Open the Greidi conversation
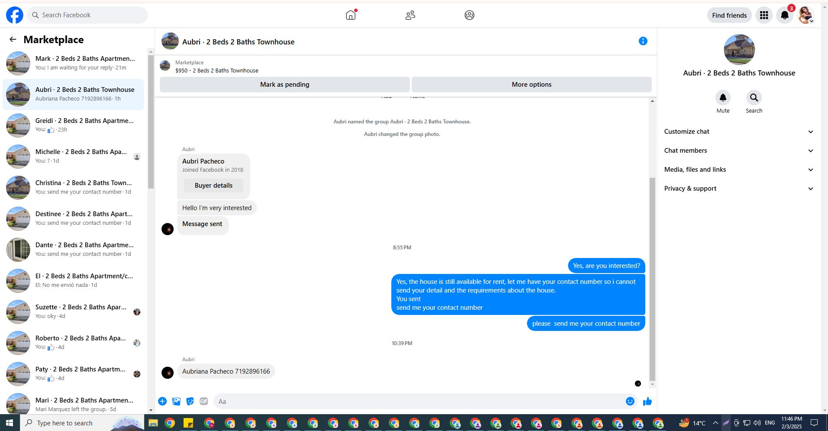The image size is (828, 431). pyautogui.click(x=73, y=125)
